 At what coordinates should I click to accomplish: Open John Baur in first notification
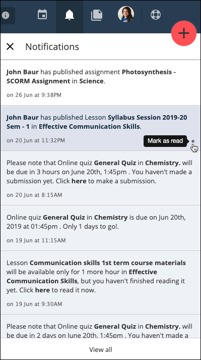[23, 72]
